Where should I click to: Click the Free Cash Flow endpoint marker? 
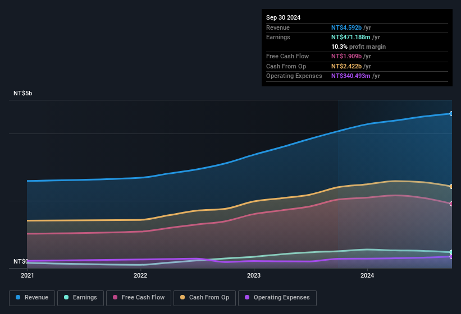pos(451,204)
